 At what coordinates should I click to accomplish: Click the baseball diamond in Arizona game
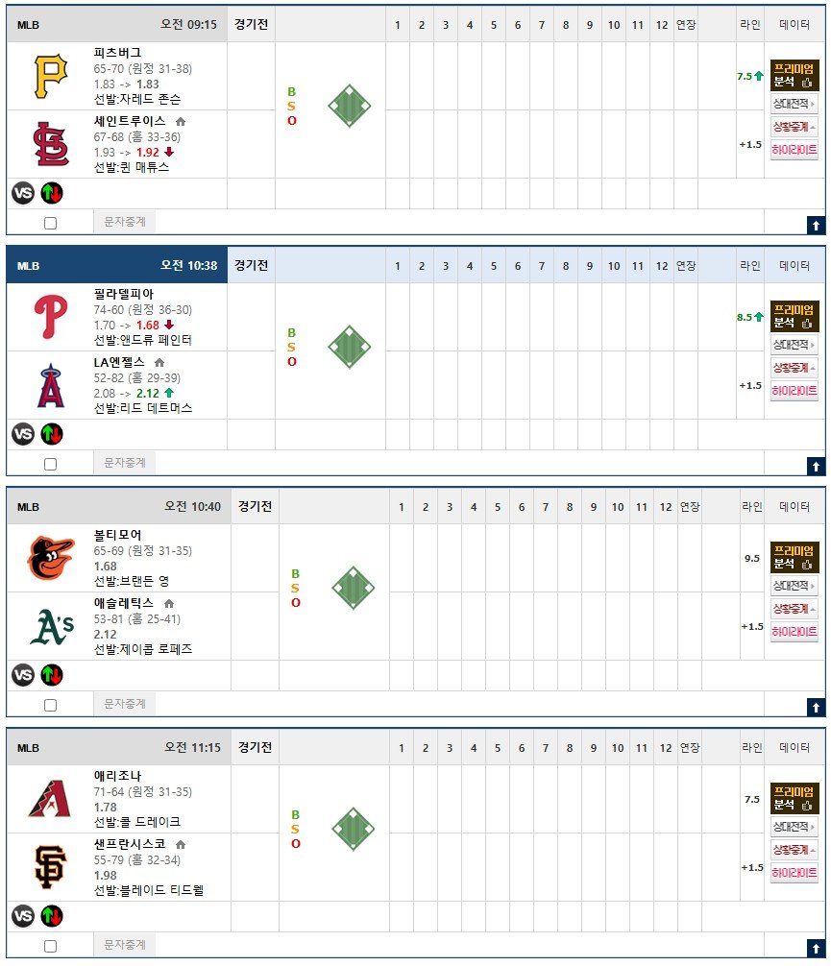[354, 829]
